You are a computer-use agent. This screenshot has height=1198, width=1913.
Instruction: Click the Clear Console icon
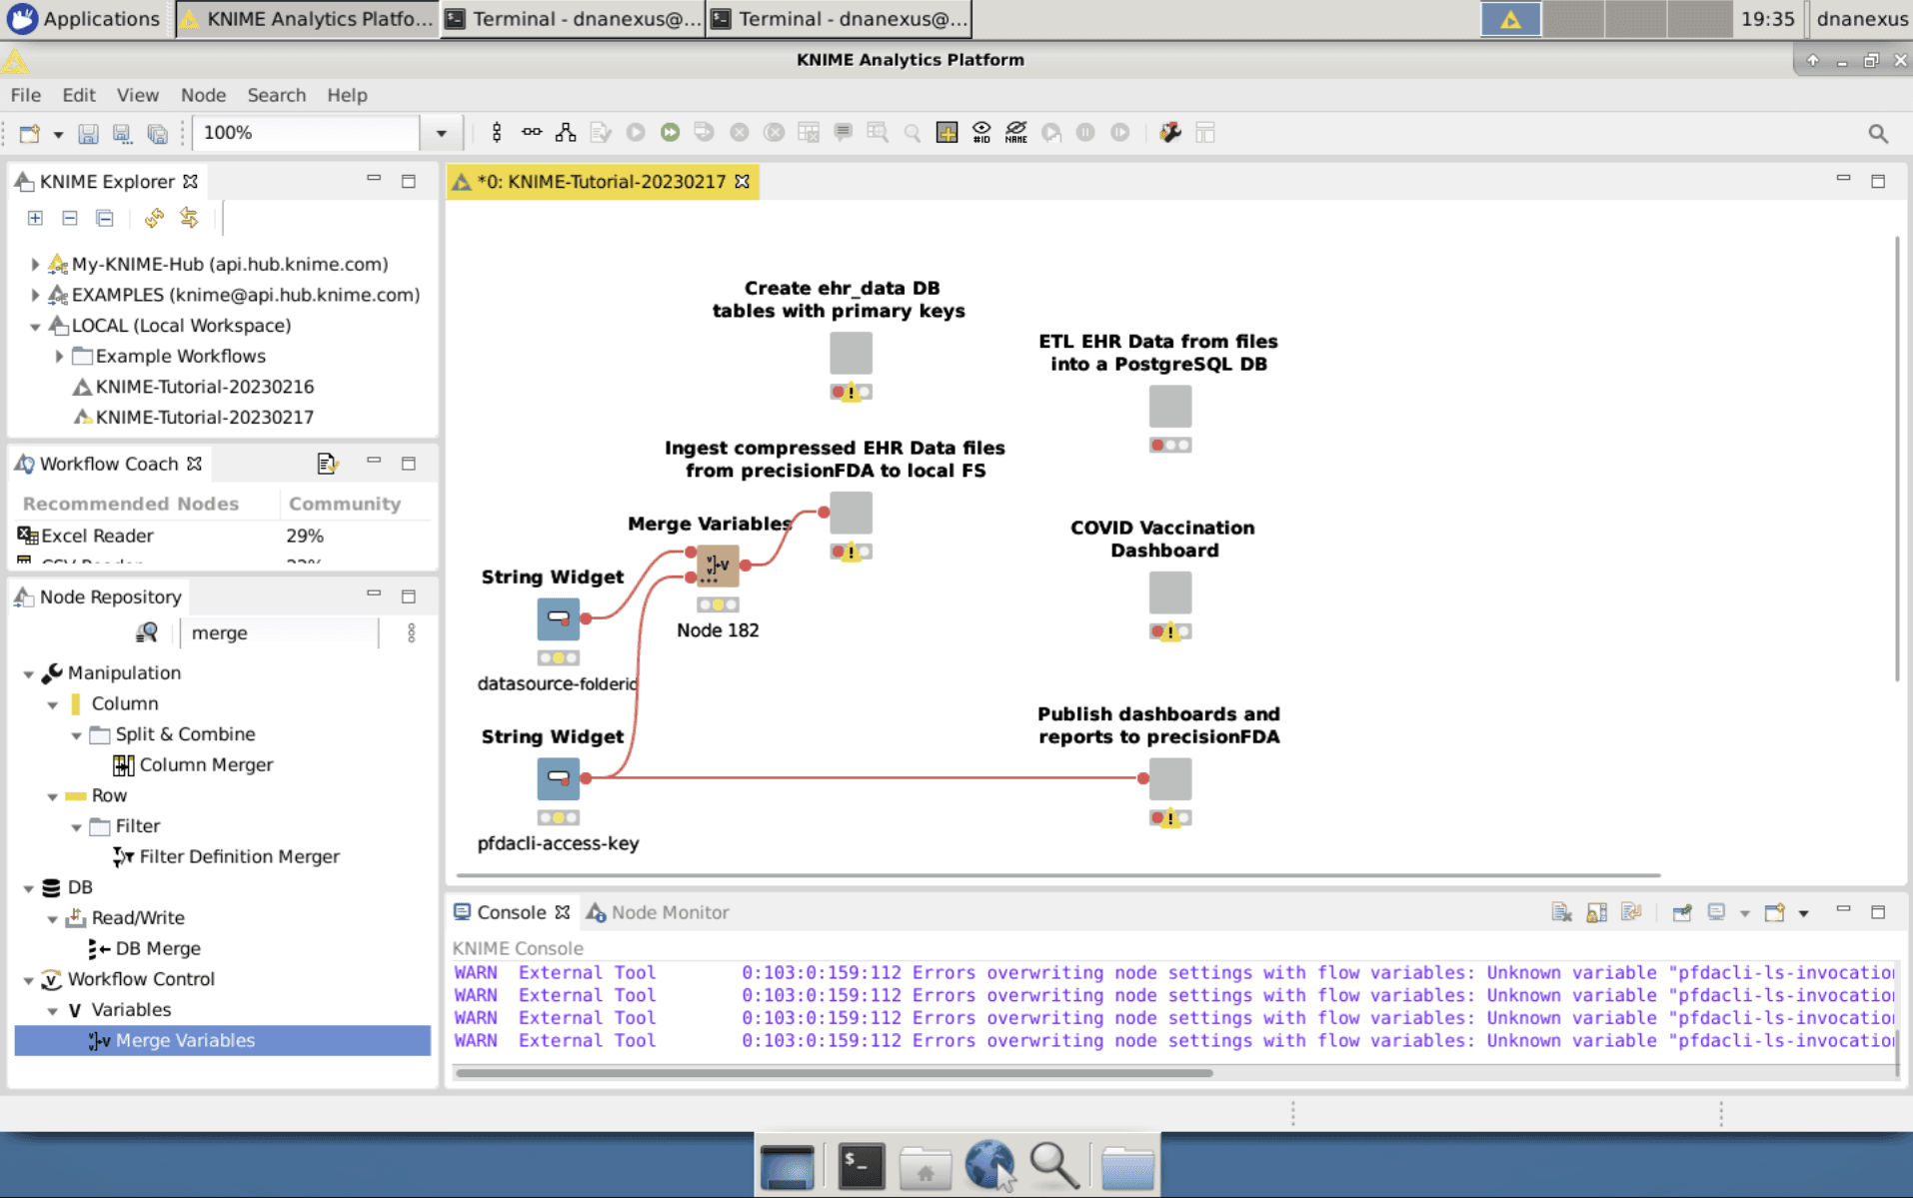pos(1561,912)
